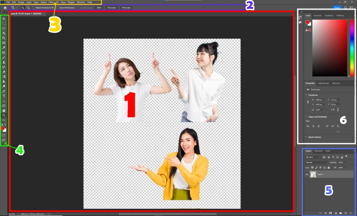Select the Dodge tool
This screenshot has height=216, width=357.
pos(3,86)
